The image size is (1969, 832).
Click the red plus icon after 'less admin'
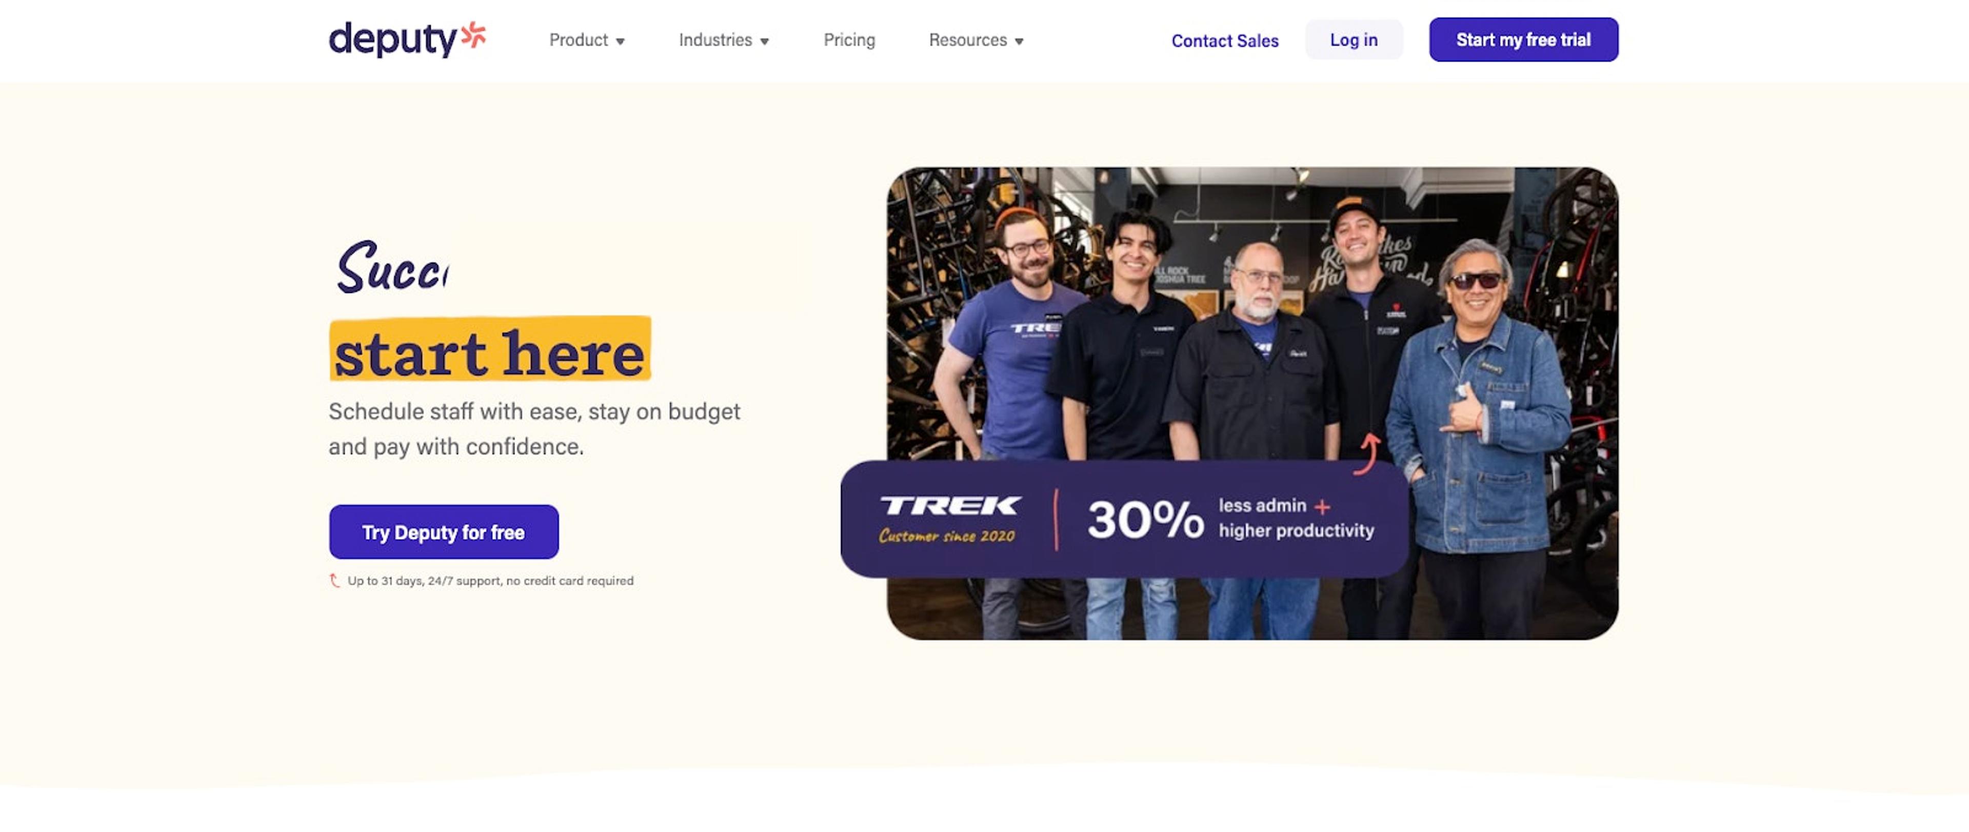click(x=1322, y=506)
